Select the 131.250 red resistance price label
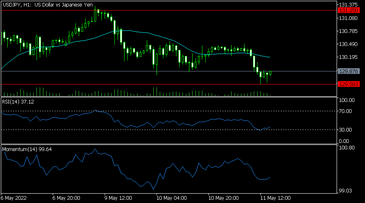Viewport: 365px width, 203px height. [x=348, y=11]
